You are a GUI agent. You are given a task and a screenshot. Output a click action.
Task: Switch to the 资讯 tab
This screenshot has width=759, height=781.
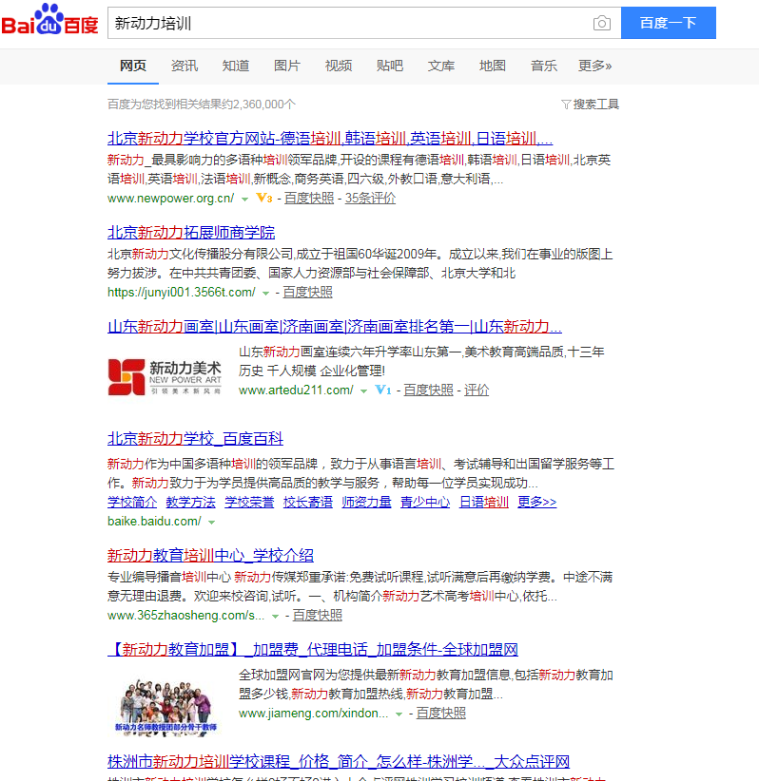click(185, 66)
